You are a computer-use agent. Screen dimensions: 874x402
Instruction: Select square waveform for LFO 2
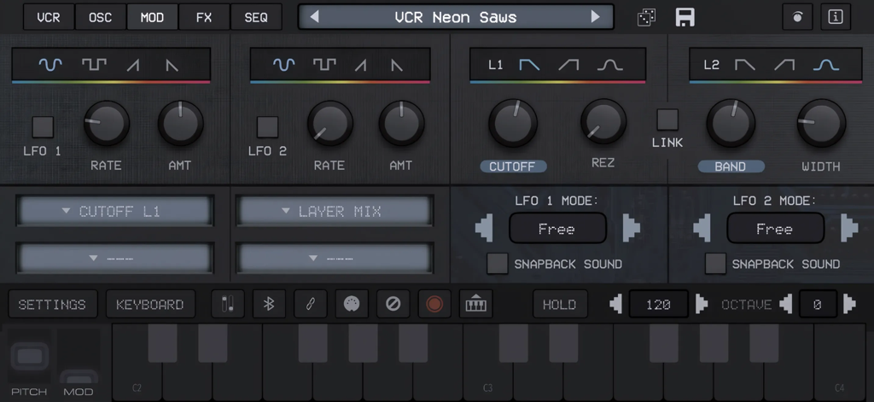tap(324, 65)
